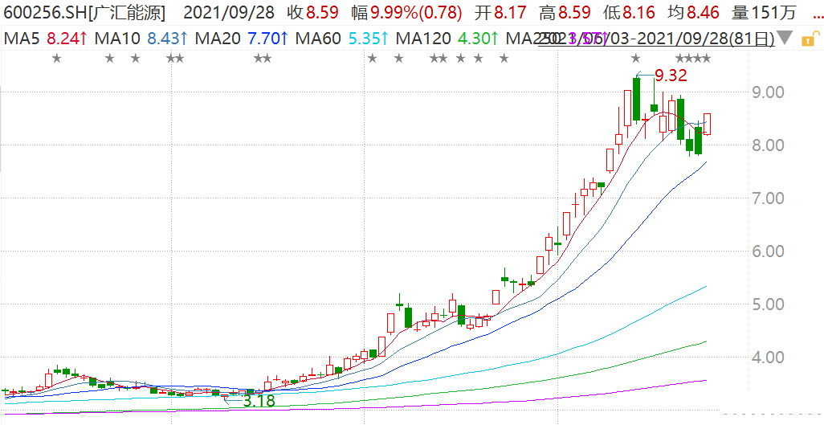
Task: Click the green arrow beside the 9.32 label
Action: 646,77
